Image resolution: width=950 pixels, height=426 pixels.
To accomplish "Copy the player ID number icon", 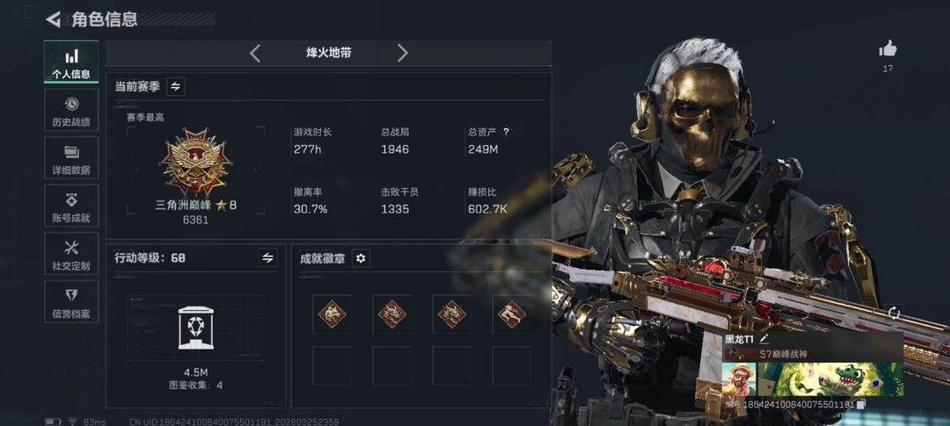I will (x=861, y=404).
